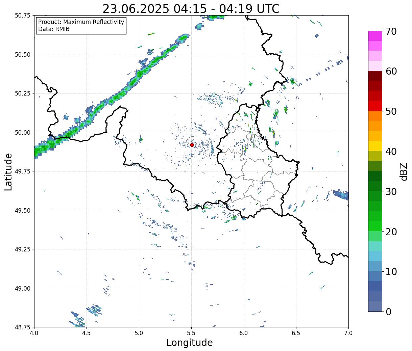The height and width of the screenshot is (351, 412).
Task: Click the "Data: RMIB" text
Action: (54, 29)
